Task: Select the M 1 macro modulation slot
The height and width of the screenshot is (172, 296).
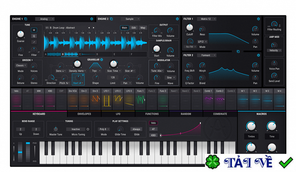Action: pyautogui.click(x=243, y=99)
